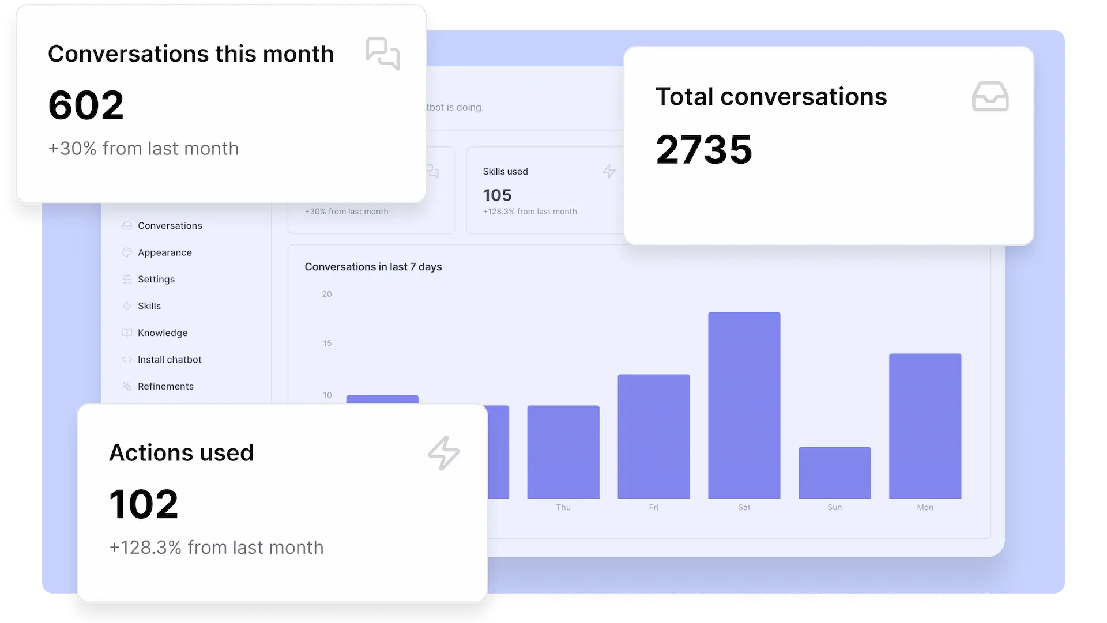This screenshot has width=1107, height=623.
Task: Open Settings in the sidebar
Action: [x=156, y=279]
